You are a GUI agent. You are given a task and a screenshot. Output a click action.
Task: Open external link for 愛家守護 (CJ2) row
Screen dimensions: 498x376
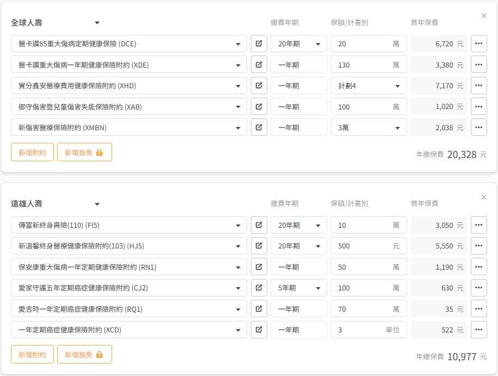pyautogui.click(x=259, y=288)
